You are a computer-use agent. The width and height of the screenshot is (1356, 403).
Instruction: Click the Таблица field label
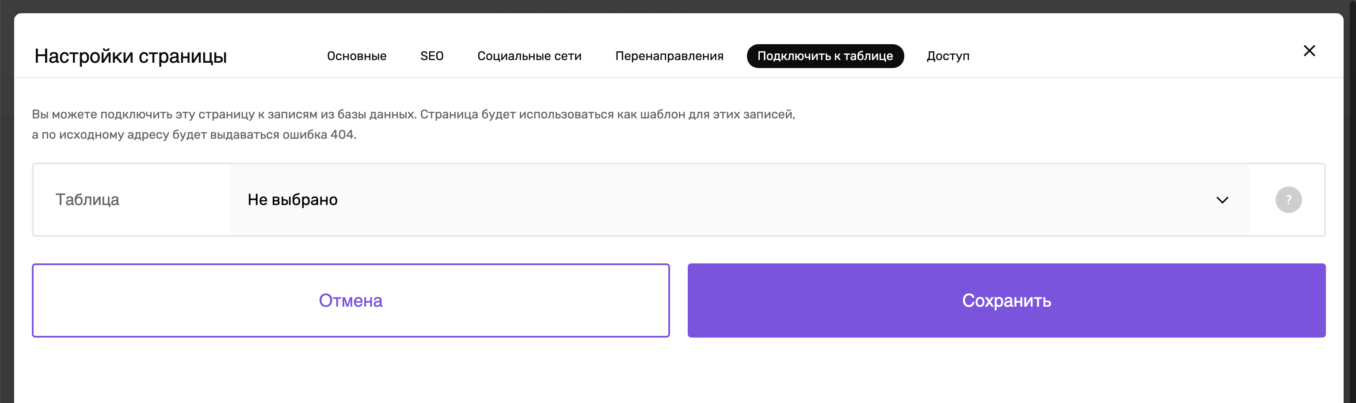pyautogui.click(x=88, y=200)
